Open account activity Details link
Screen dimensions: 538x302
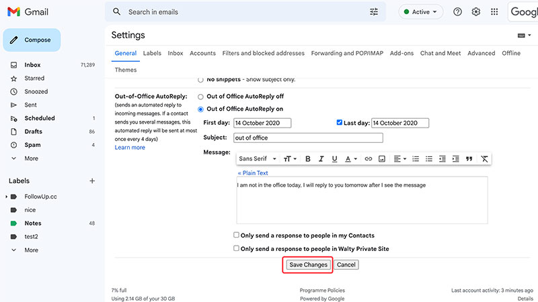pyautogui.click(x=525, y=299)
